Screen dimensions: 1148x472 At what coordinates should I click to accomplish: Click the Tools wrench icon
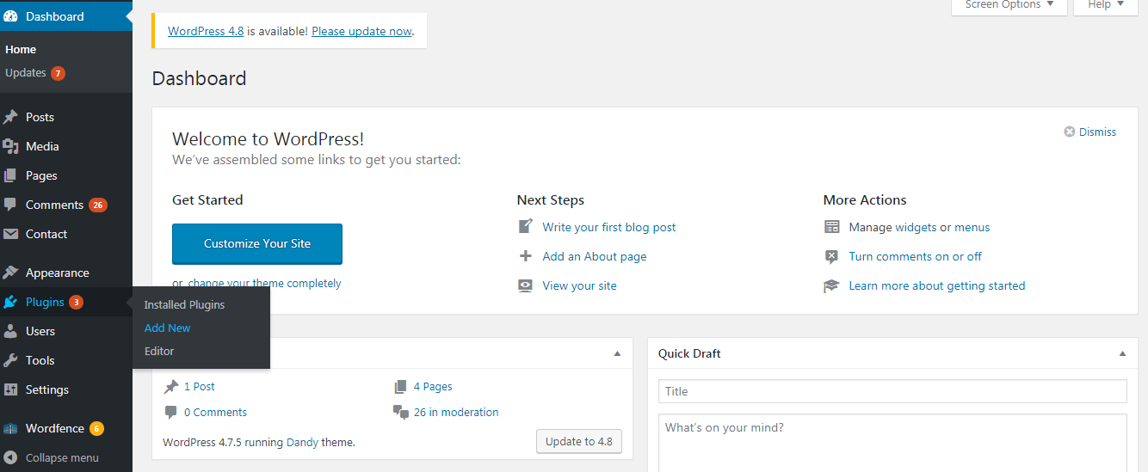click(11, 360)
